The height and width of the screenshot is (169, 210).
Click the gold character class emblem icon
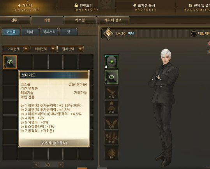point(108,33)
